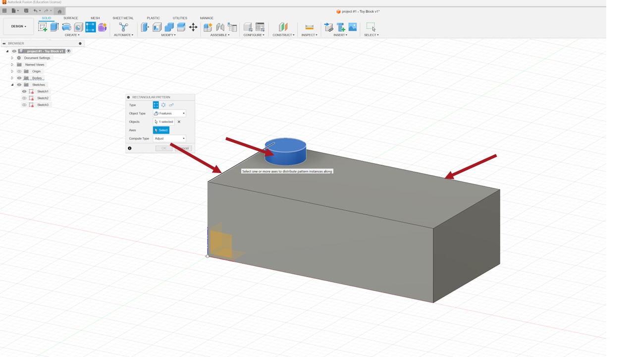The width and height of the screenshot is (634, 357).
Task: Choose Circular pattern type toggle in dialog
Action: 163,105
